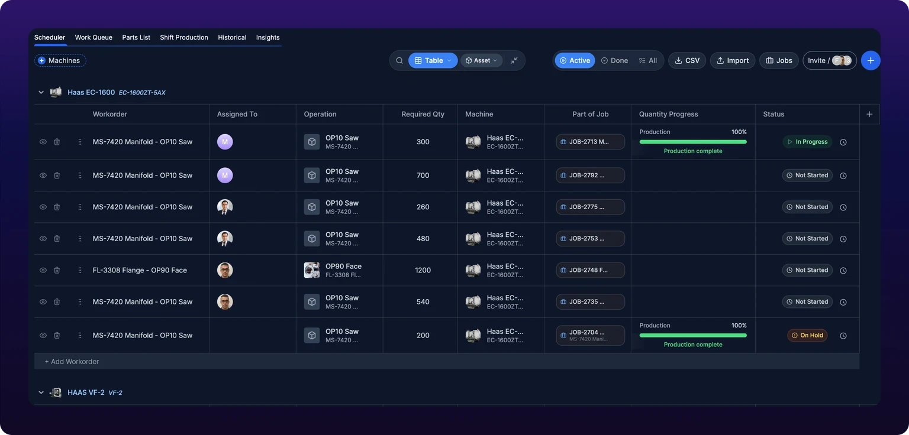The image size is (909, 435).
Task: Open the Asset grouping dropdown
Action: (x=482, y=60)
